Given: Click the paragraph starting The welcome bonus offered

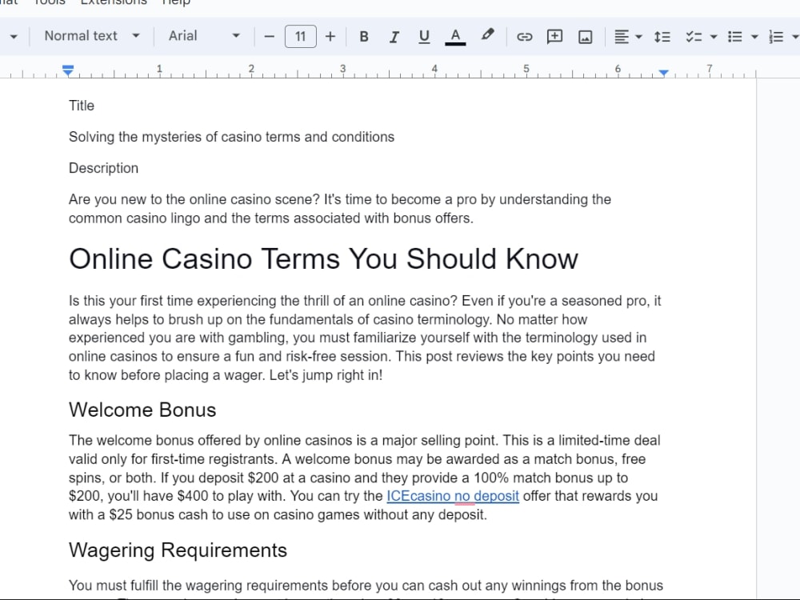Looking at the screenshot, I should point(365,478).
